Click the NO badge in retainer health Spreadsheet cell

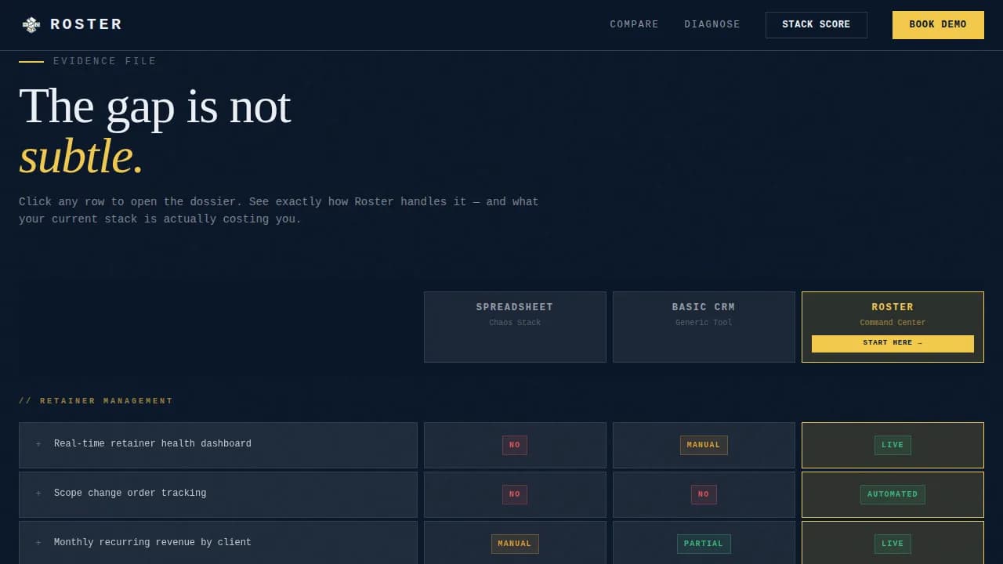click(515, 445)
